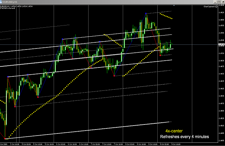This screenshot has height=146, width=225.
Task: Click the current price label 1.4734 on price axis
Action: pyautogui.click(x=221, y=44)
